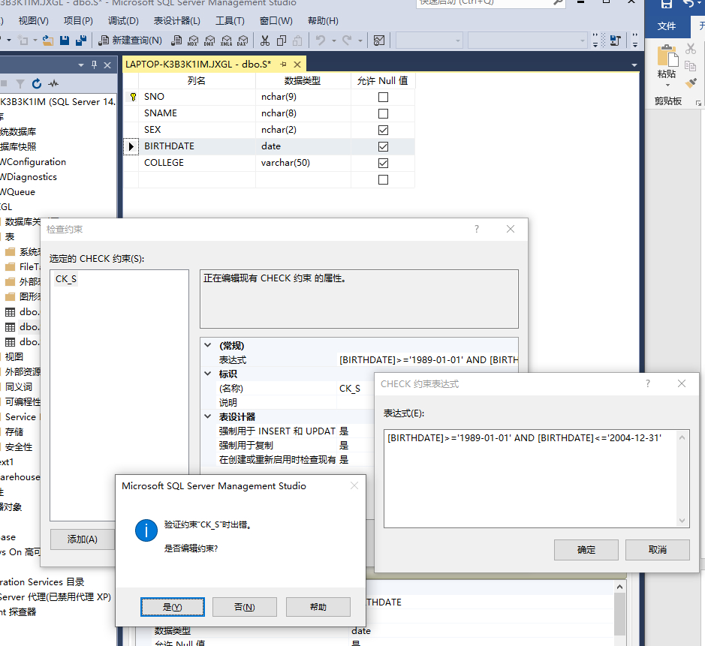The image size is (705, 646).
Task: Uncheck Allow Null for BIRTHDATE column
Action: pos(383,146)
